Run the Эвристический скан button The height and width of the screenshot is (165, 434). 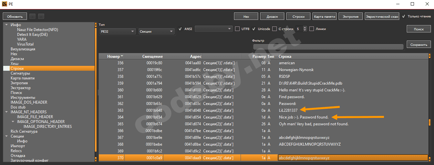pos(382,16)
